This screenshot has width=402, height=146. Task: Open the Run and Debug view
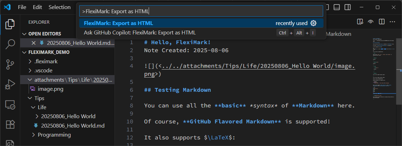coord(10,84)
